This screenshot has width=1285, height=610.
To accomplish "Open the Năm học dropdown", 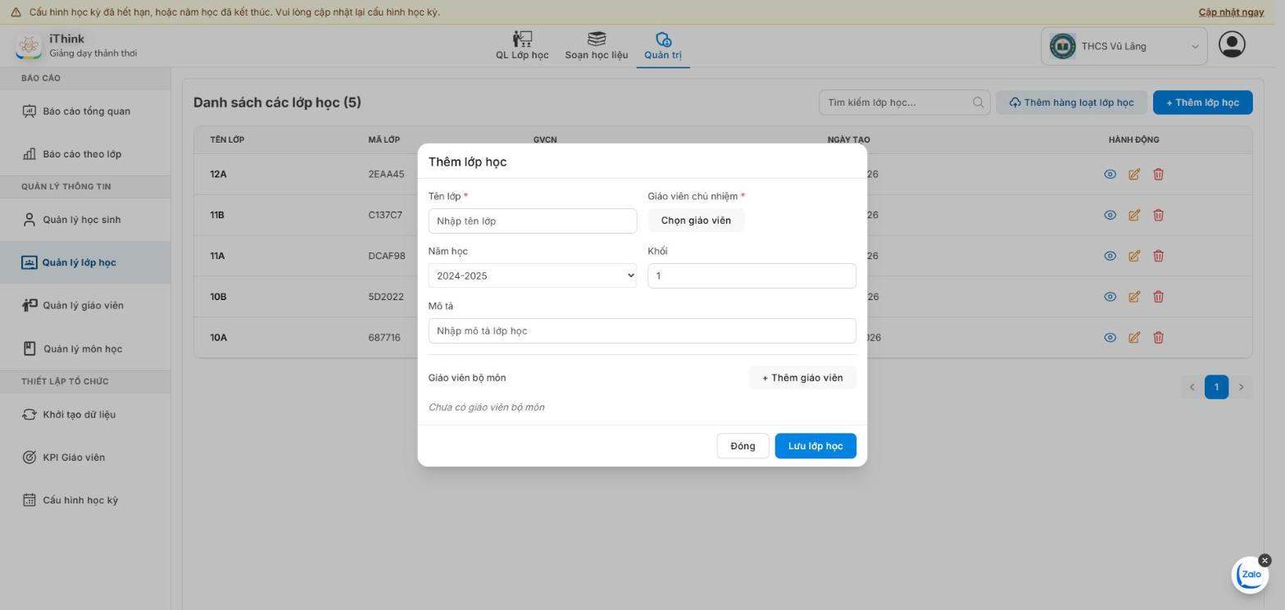I will (533, 275).
